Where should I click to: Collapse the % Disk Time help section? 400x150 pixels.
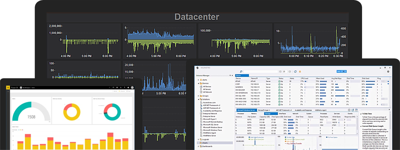pyautogui.click(x=361, y=114)
